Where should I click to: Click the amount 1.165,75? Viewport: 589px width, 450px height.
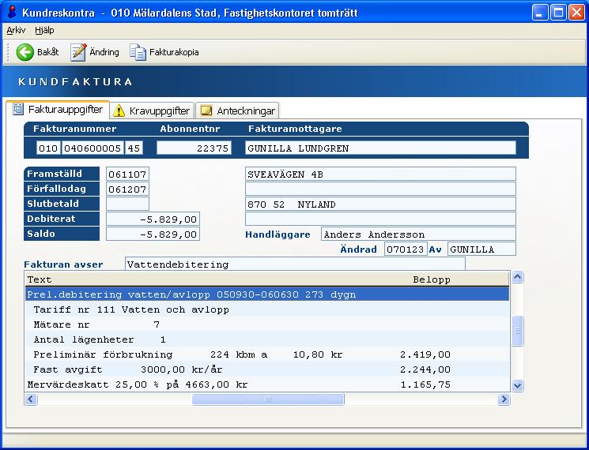[x=425, y=384]
